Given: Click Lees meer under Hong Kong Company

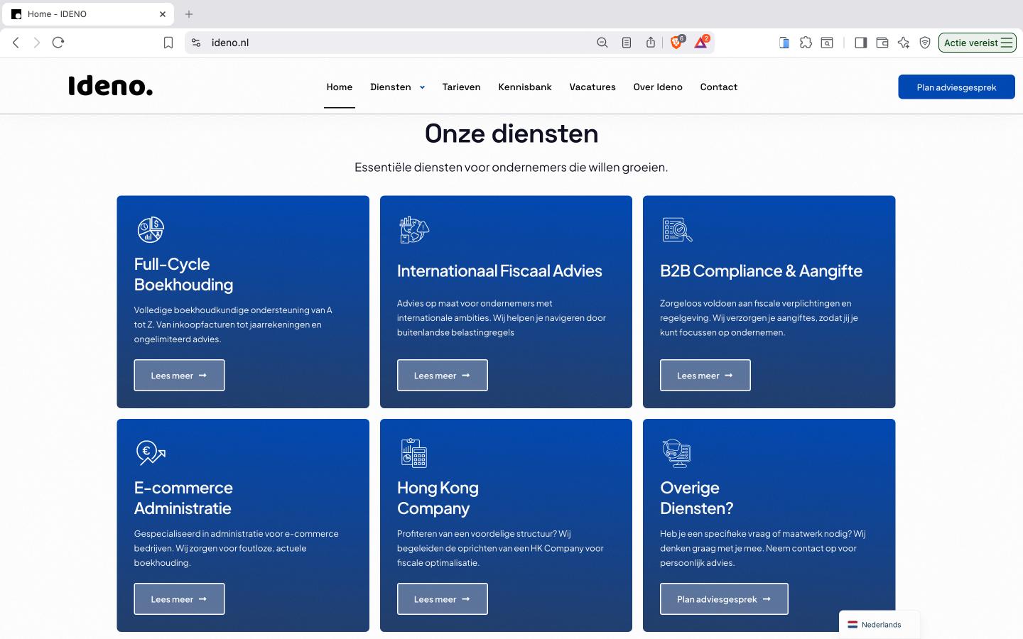Looking at the screenshot, I should point(442,599).
